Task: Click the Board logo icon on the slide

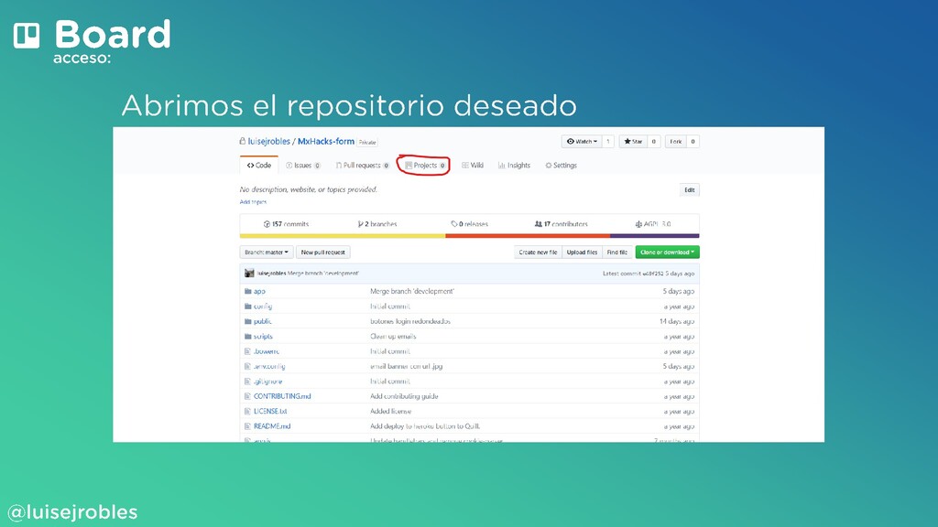Action: (x=27, y=36)
